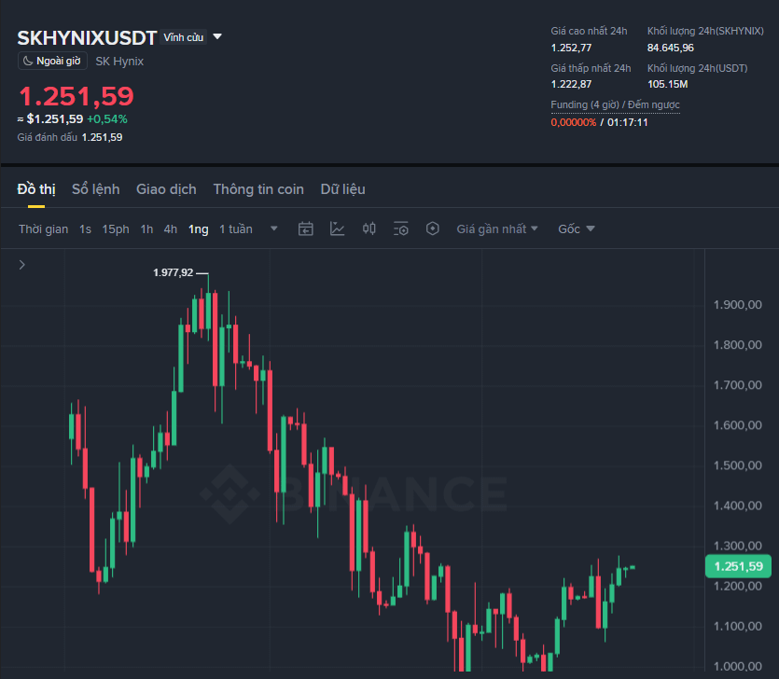Open the hexagon chart settings icon

click(433, 229)
